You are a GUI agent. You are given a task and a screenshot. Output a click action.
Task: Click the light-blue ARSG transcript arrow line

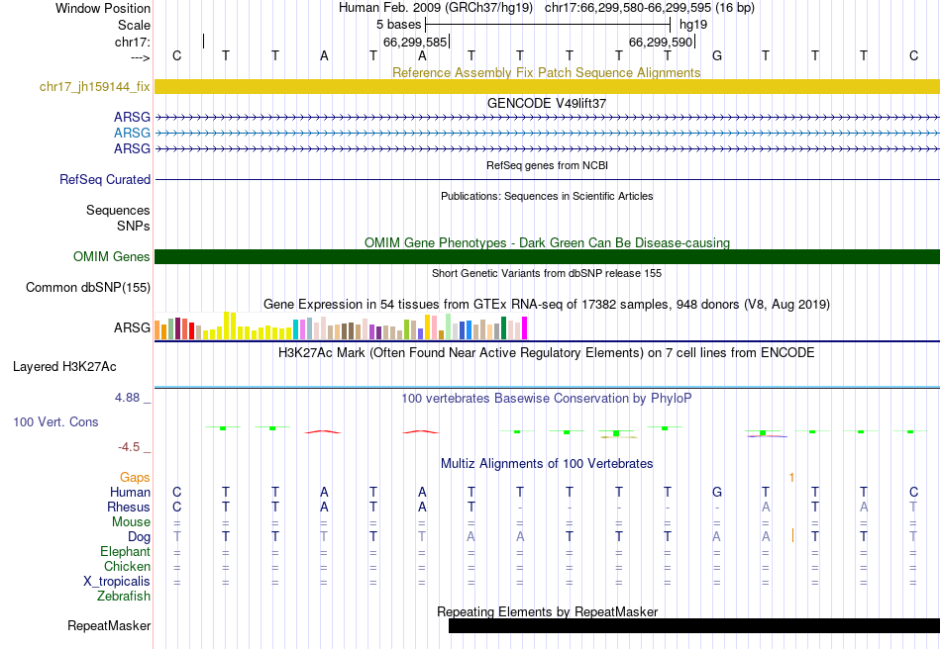tap(547, 133)
